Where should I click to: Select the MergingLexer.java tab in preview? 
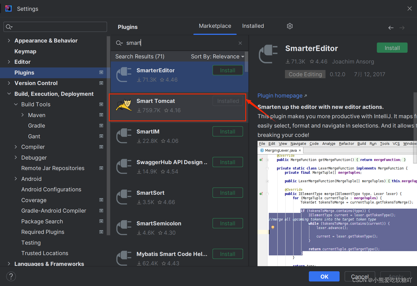coord(280,151)
